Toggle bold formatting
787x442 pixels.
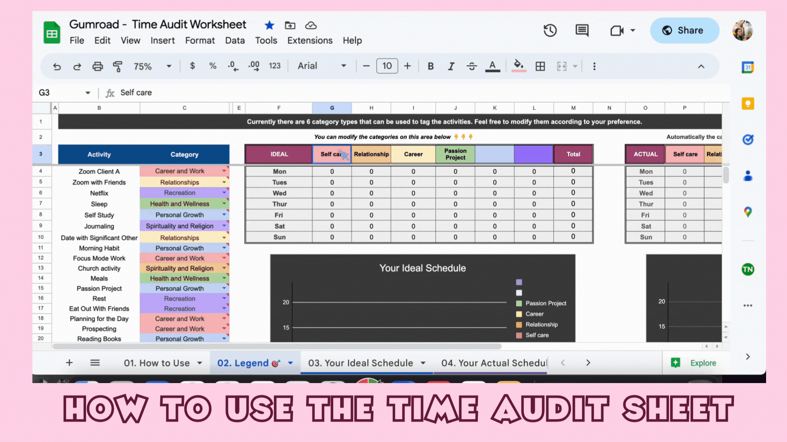[x=430, y=66]
